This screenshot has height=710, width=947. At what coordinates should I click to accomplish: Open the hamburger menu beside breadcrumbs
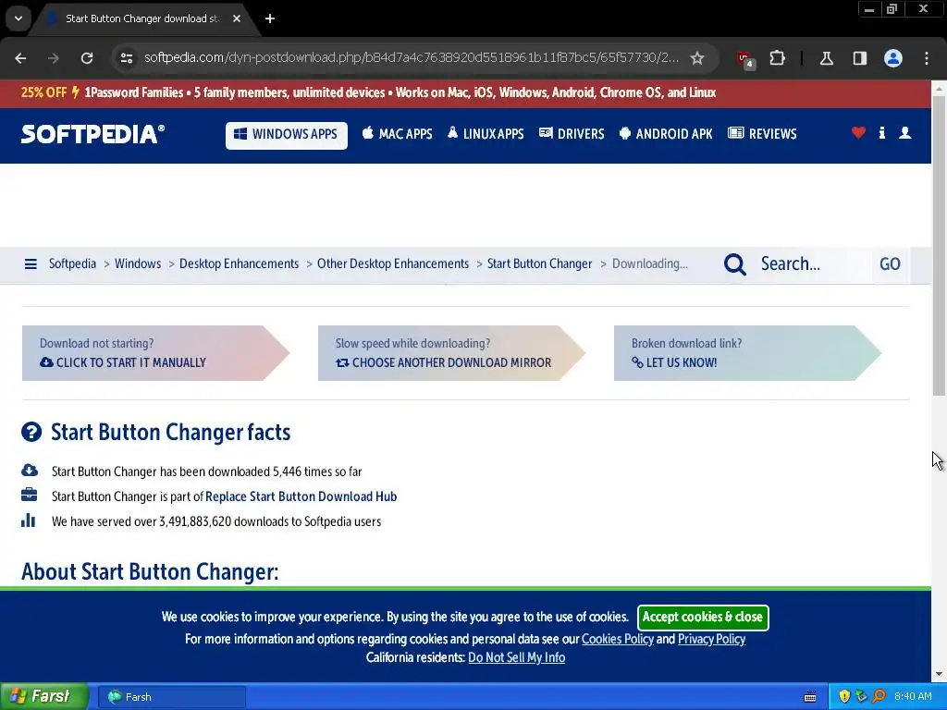click(31, 263)
